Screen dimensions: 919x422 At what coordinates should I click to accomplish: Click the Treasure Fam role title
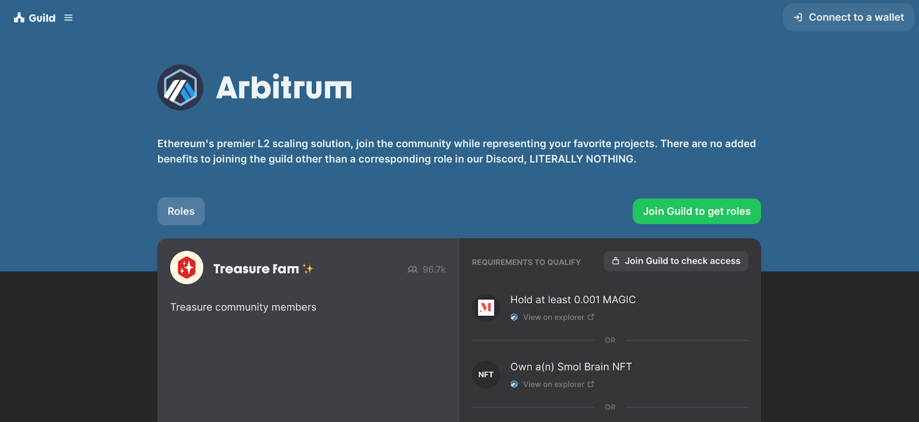tap(256, 269)
